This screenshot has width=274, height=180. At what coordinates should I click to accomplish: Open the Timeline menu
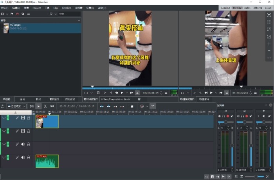(x=67, y=7)
